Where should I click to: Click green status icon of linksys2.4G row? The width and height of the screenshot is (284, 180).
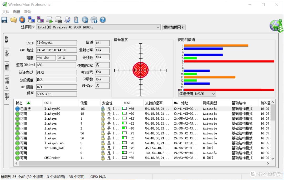pyautogui.click(x=17, y=143)
